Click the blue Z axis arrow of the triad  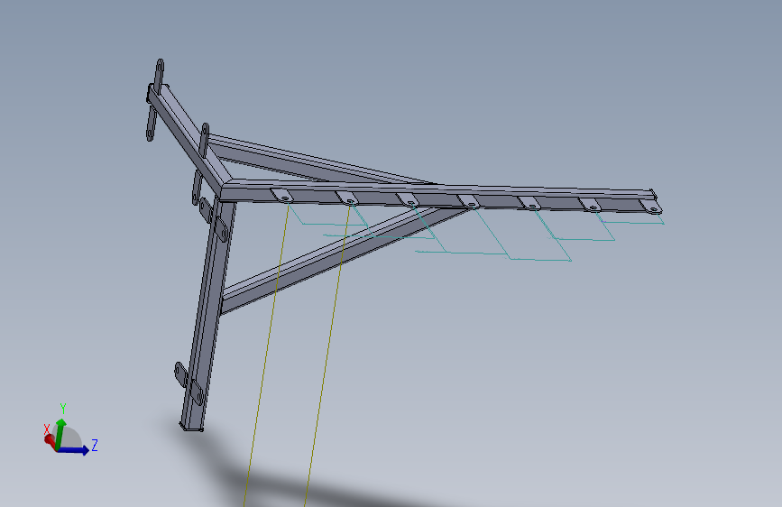tap(74, 450)
